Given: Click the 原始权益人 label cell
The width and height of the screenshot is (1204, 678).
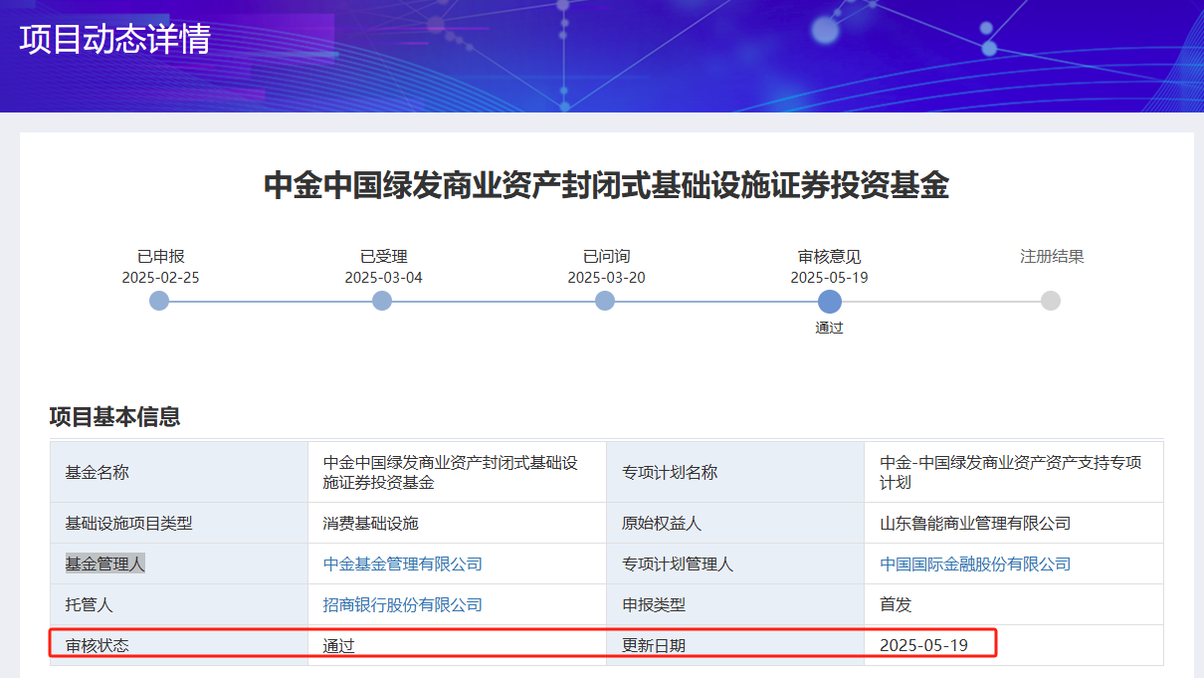Looking at the screenshot, I should [735, 523].
